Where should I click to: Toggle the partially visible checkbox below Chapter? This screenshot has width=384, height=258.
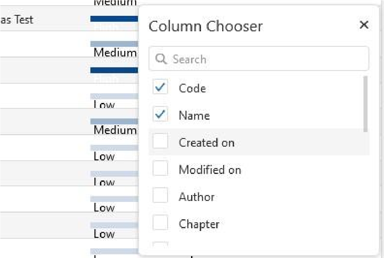click(x=161, y=245)
